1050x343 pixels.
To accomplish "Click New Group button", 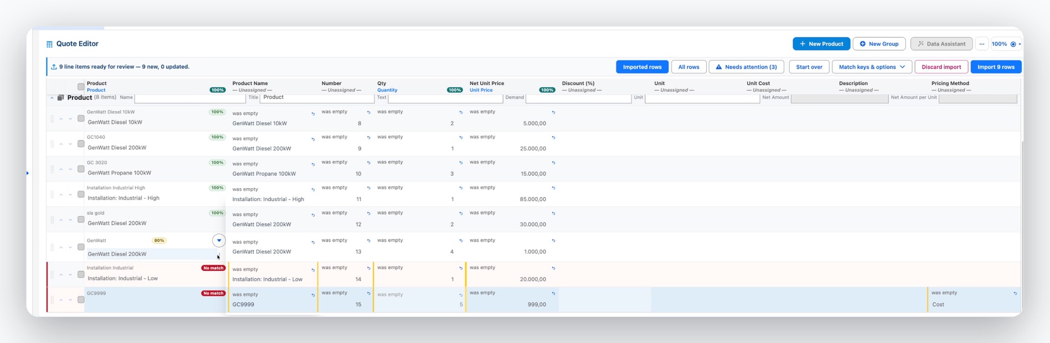I will click(x=879, y=44).
